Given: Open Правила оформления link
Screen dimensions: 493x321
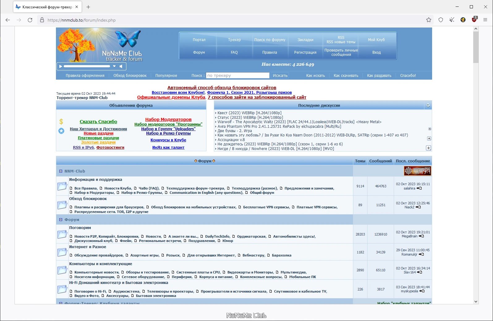Looking at the screenshot, I should click(85, 76).
